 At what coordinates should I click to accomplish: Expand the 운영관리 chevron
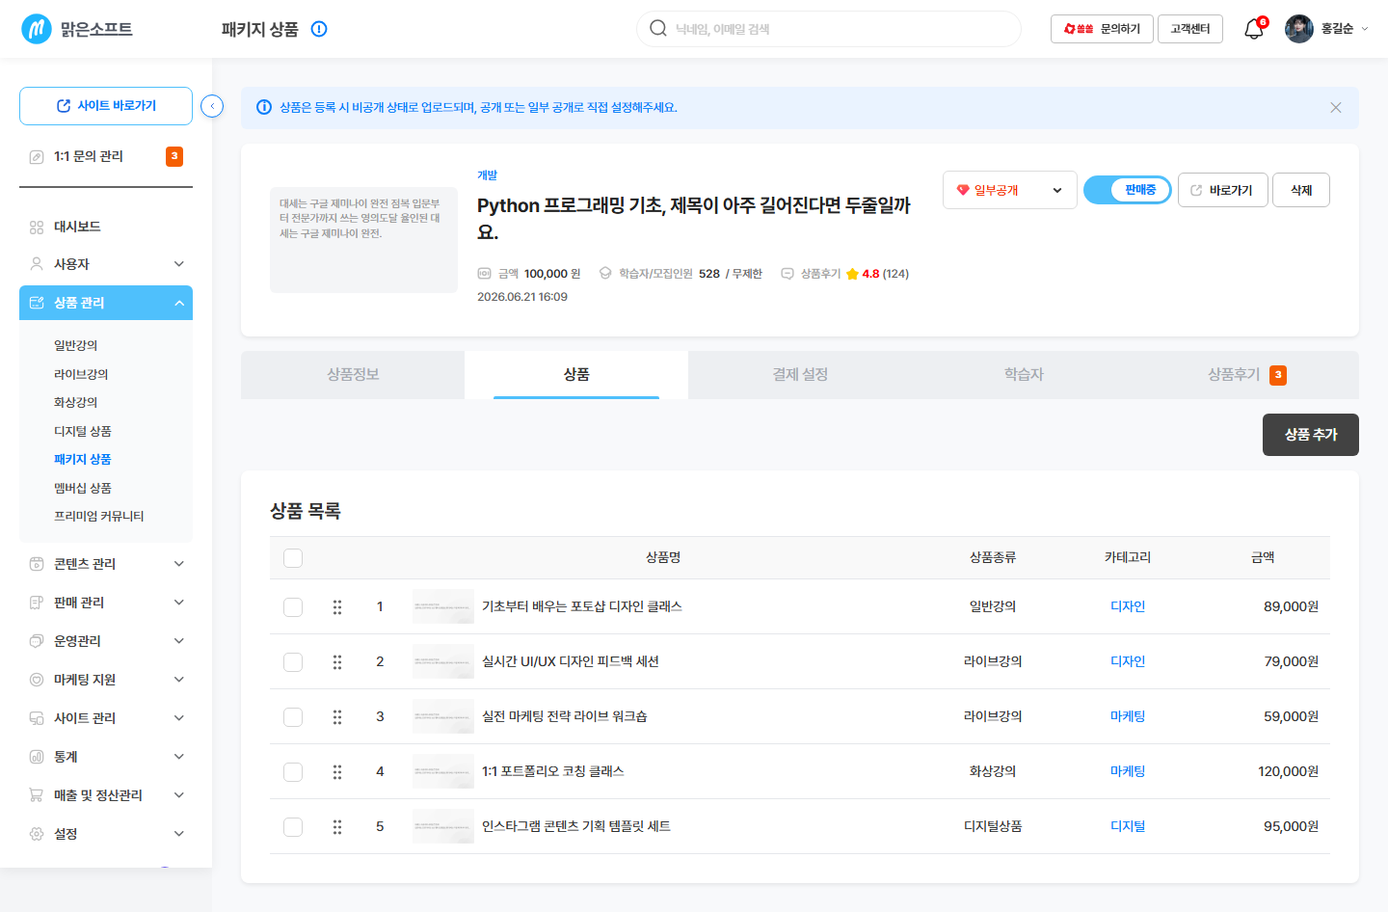pos(179,641)
